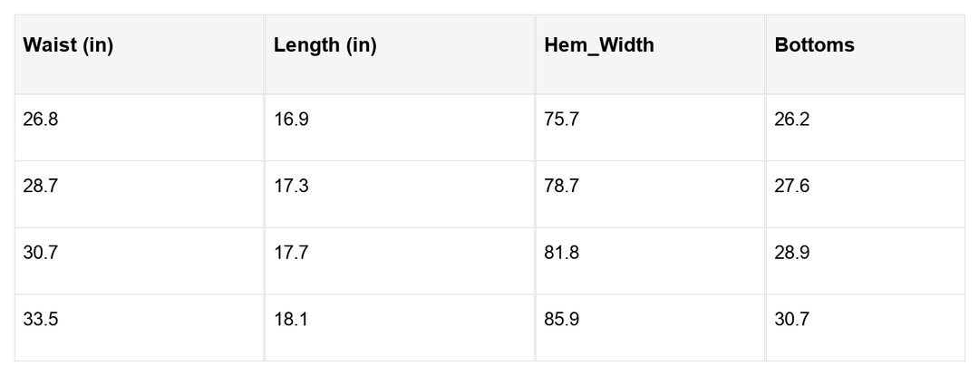Click the hem width cell 78.7
Viewport: 979px width, 375px height.
pos(561,187)
